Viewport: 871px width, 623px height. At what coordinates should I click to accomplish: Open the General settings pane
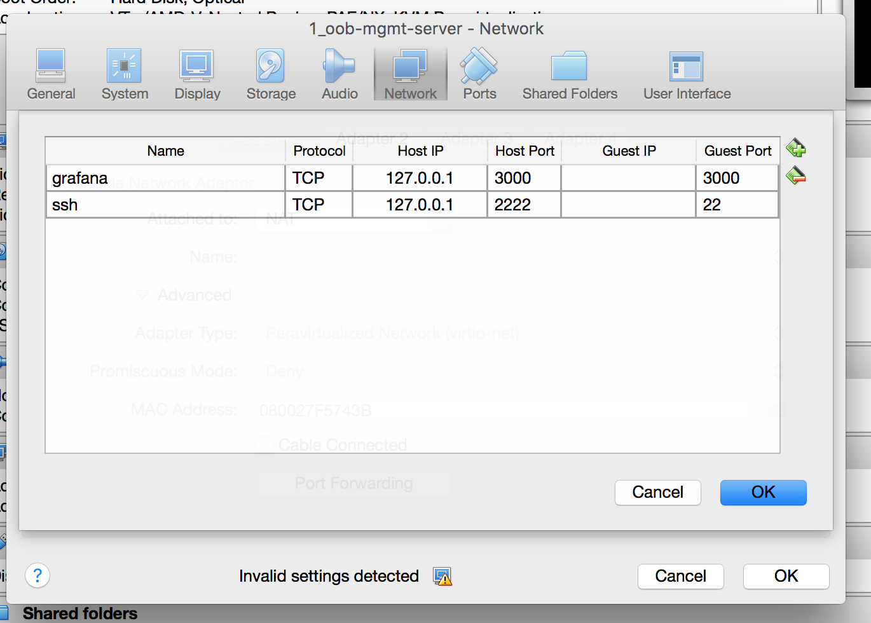(x=51, y=74)
